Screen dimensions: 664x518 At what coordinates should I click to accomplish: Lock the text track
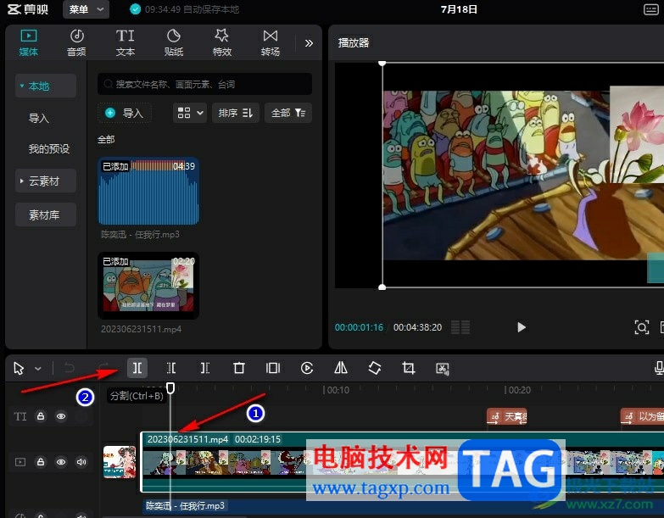(x=41, y=416)
